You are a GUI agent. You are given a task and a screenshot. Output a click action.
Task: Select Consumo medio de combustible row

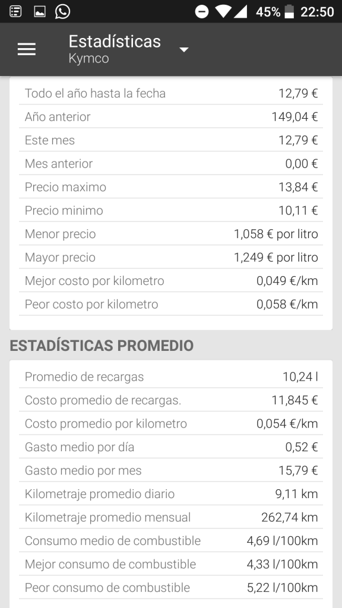tap(171, 540)
